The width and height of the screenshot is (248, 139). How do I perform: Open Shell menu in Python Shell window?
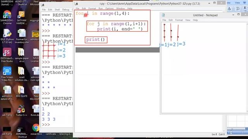click(x=57, y=10)
